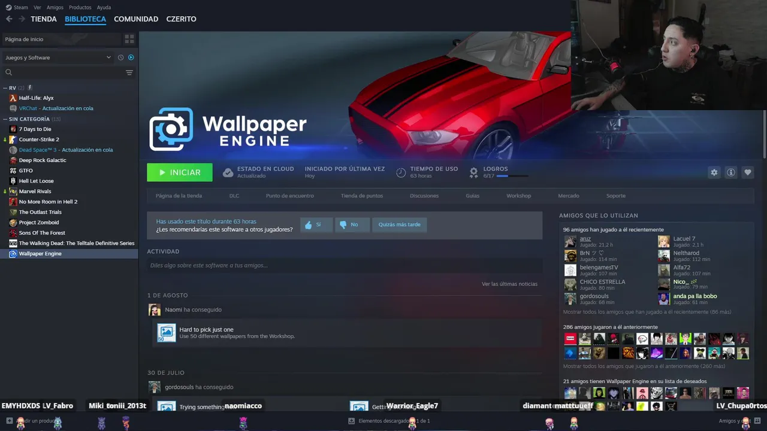
Task: Select Hell Let Loose
Action: [36, 181]
